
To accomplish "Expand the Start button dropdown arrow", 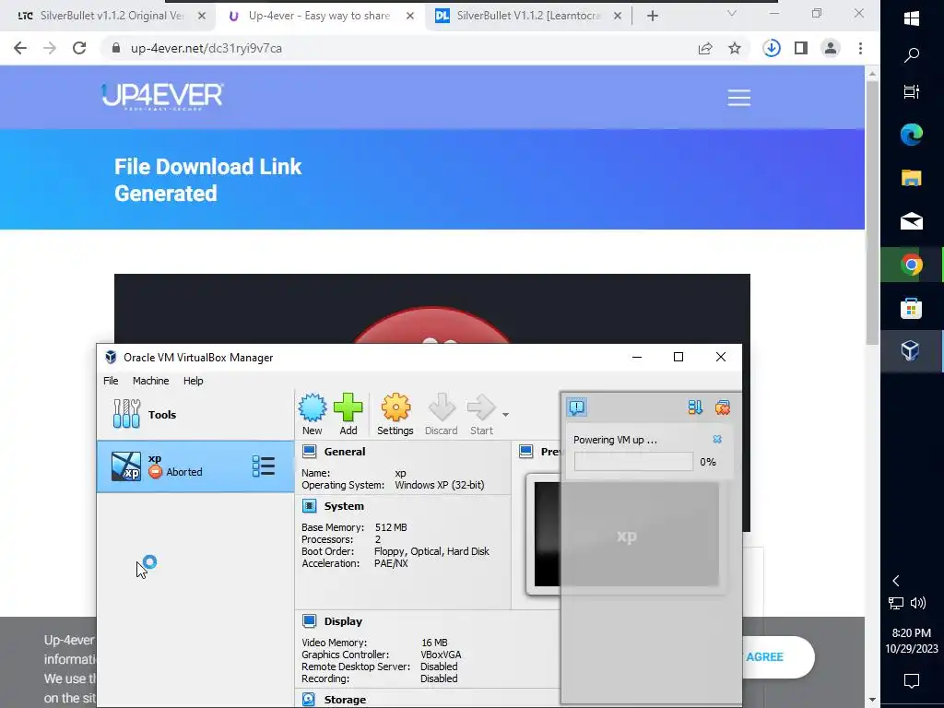I will tap(506, 414).
